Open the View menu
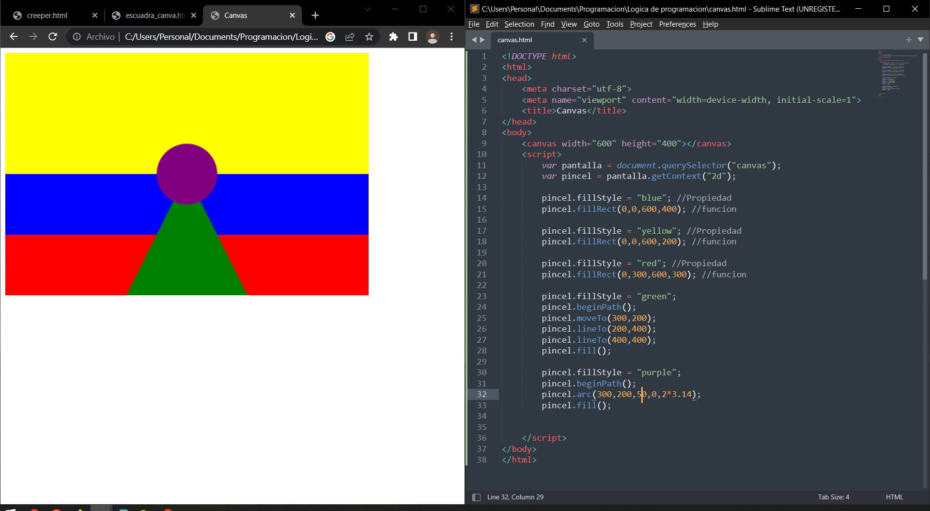Screen dimensions: 930x511 pos(569,24)
